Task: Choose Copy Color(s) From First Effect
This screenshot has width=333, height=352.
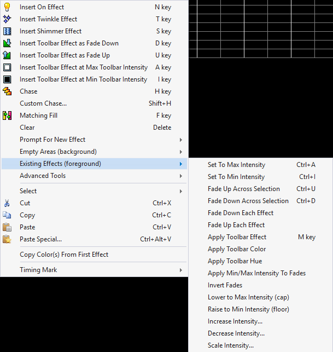Action: click(94, 255)
